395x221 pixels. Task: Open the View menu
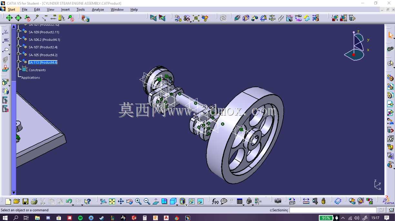(x=51, y=9)
